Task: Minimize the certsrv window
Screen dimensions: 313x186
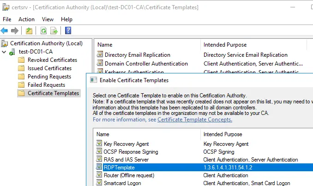Action: click(293, 7)
